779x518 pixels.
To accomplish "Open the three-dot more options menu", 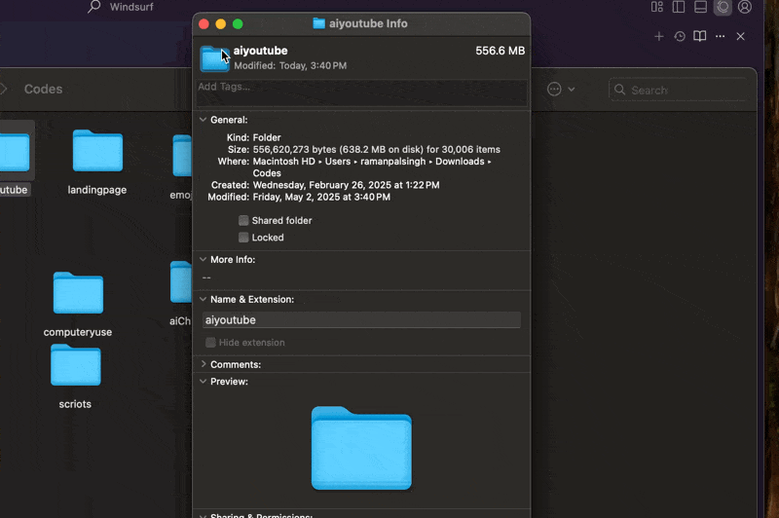I will [x=720, y=36].
